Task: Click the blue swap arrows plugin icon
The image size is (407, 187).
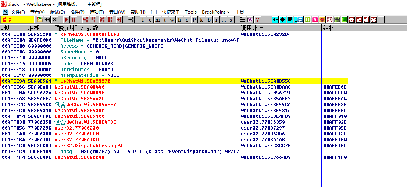Action: point(300,20)
